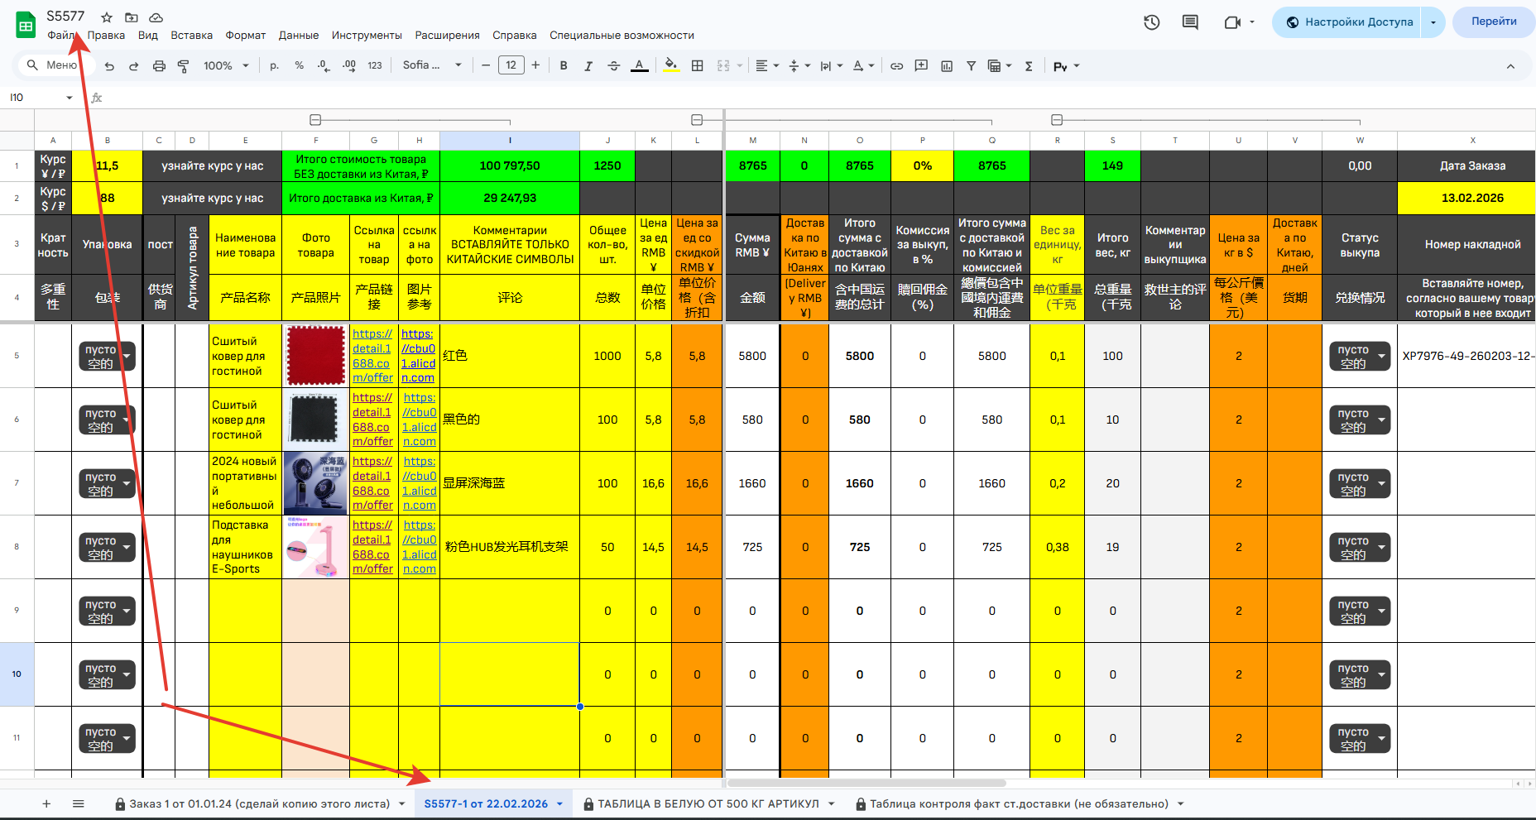Open the fill color picker
The image size is (1536, 820).
671,66
